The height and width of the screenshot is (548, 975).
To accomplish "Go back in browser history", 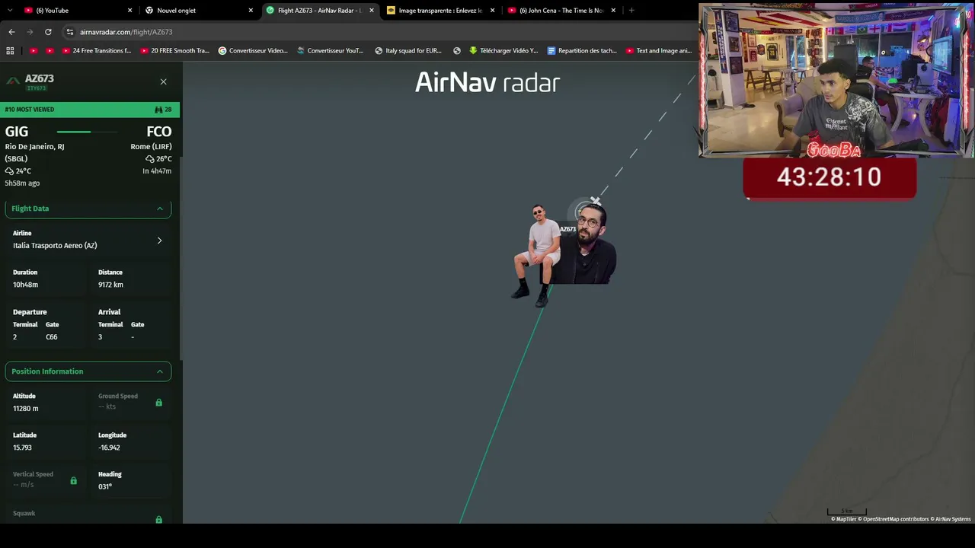I will [x=11, y=32].
